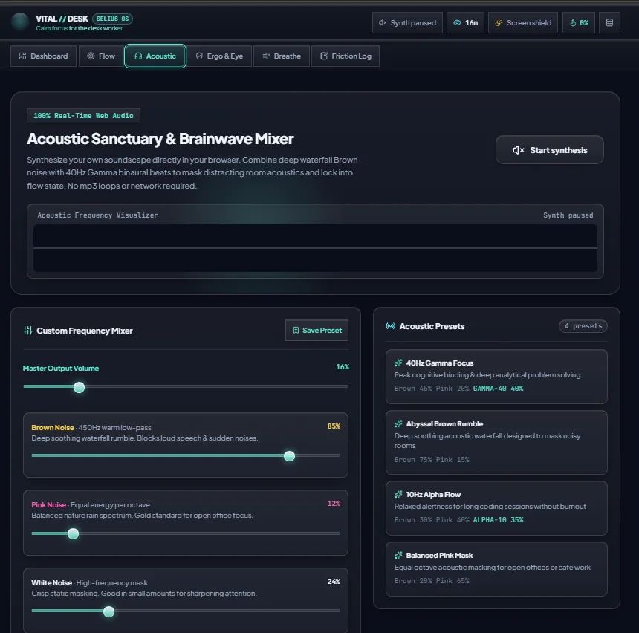
Task: Click the muted speaker icon in Start synthesis
Action: (x=519, y=150)
